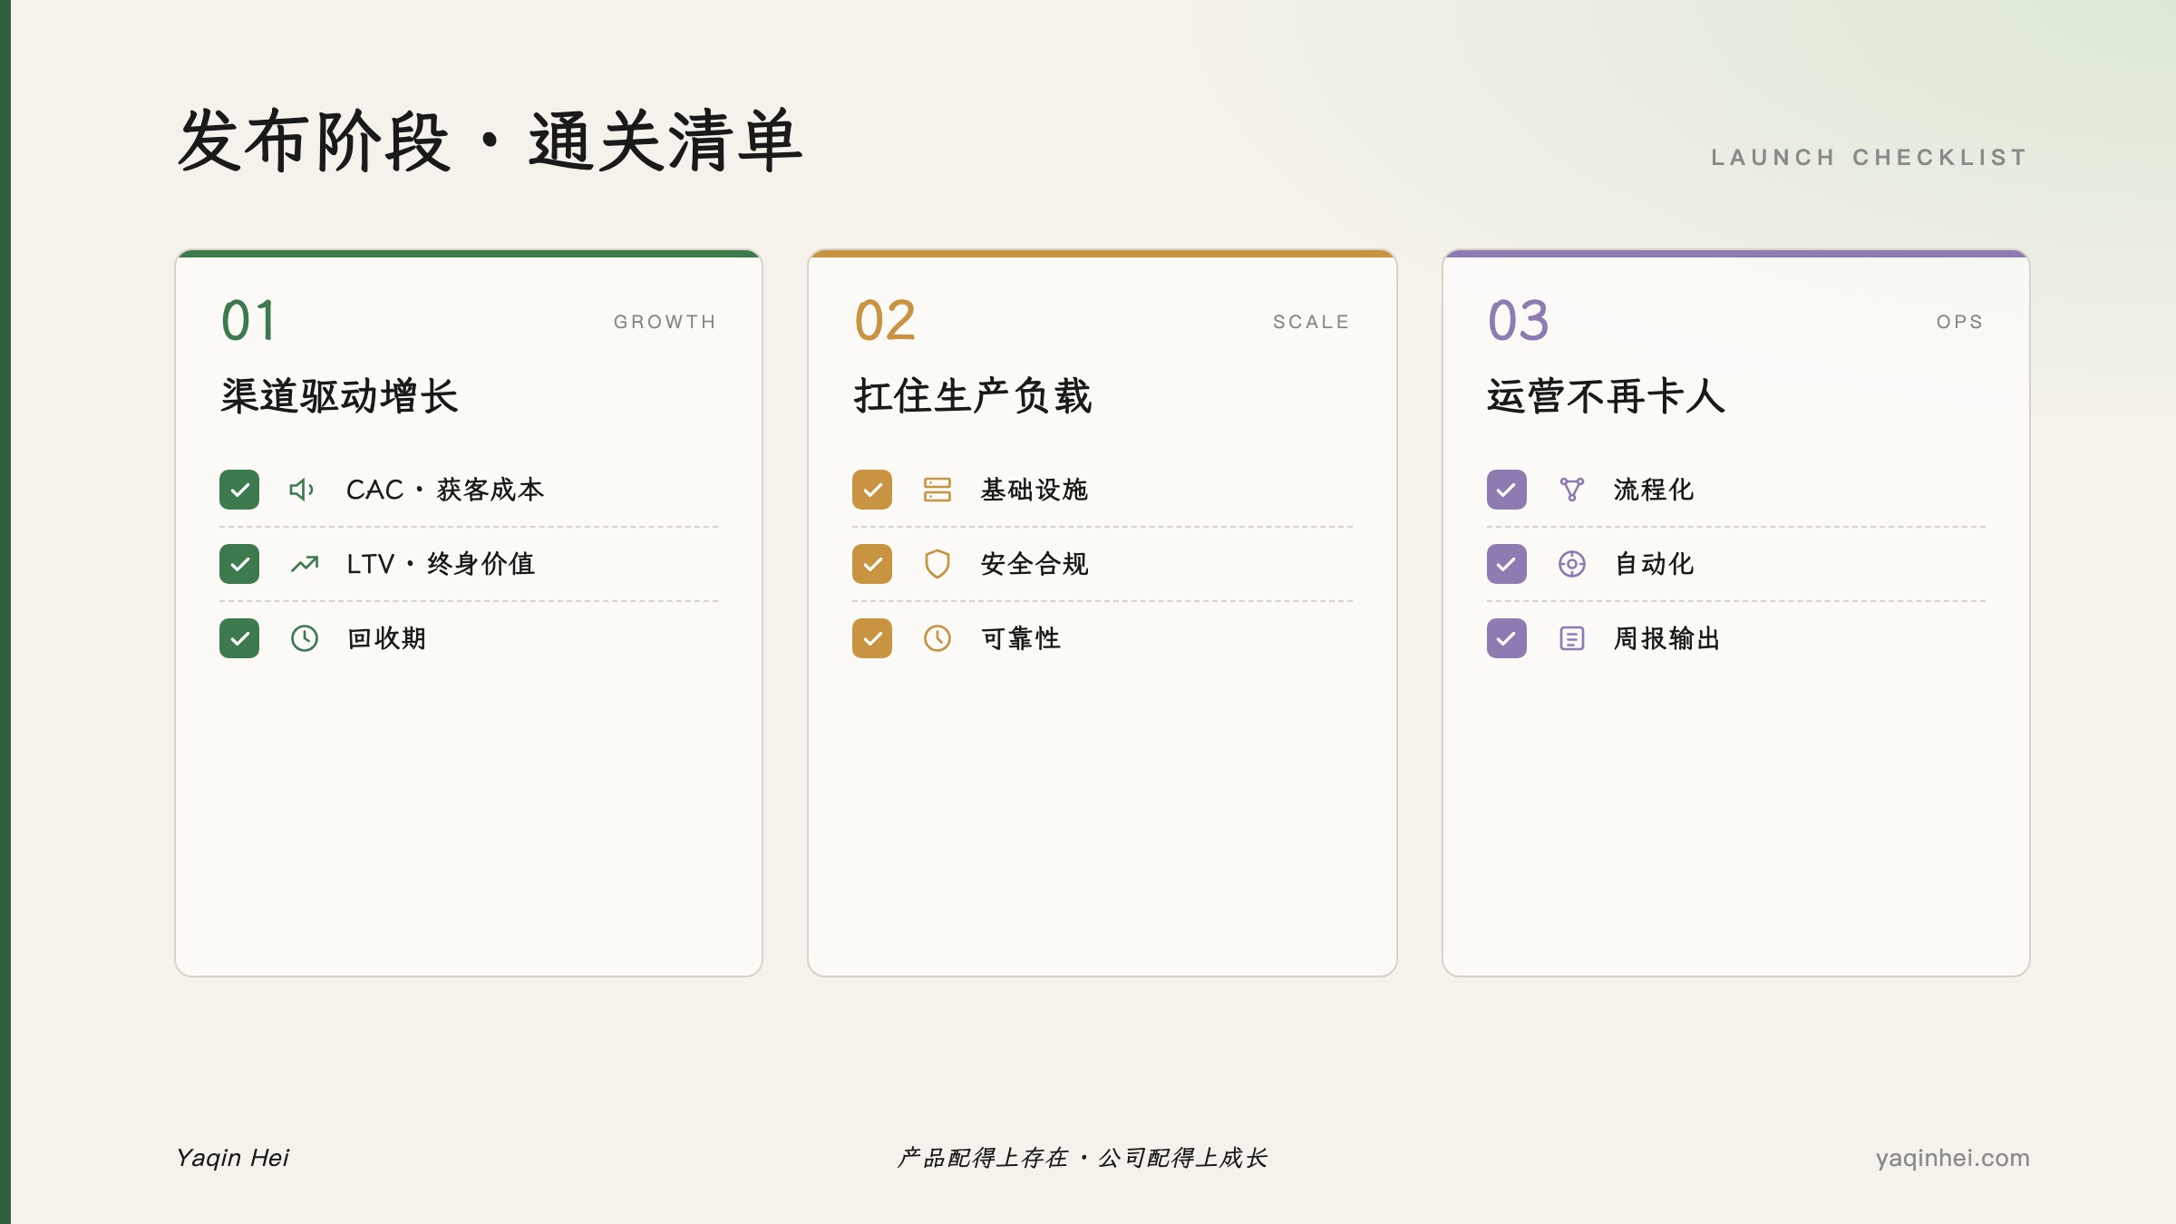Click the green clock icon beside 回收期
This screenshot has width=2176, height=1224.
pos(305,638)
